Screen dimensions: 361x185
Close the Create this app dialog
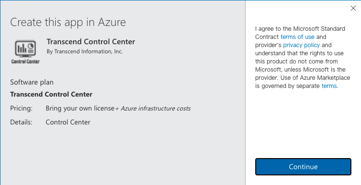tap(353, 8)
